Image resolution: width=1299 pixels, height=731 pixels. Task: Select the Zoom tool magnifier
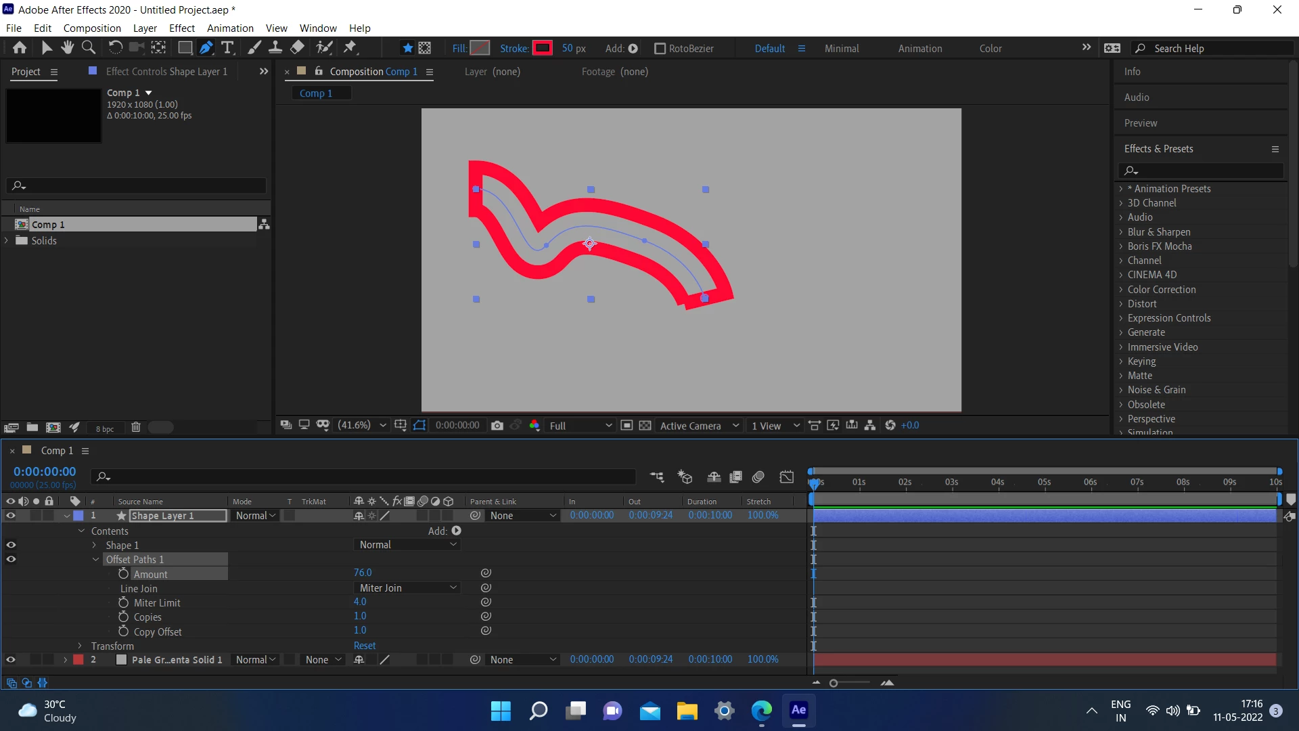(89, 47)
